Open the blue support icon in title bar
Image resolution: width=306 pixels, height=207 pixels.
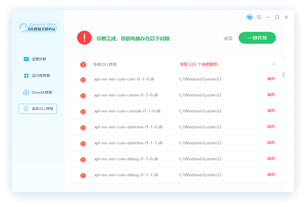pyautogui.click(x=249, y=17)
